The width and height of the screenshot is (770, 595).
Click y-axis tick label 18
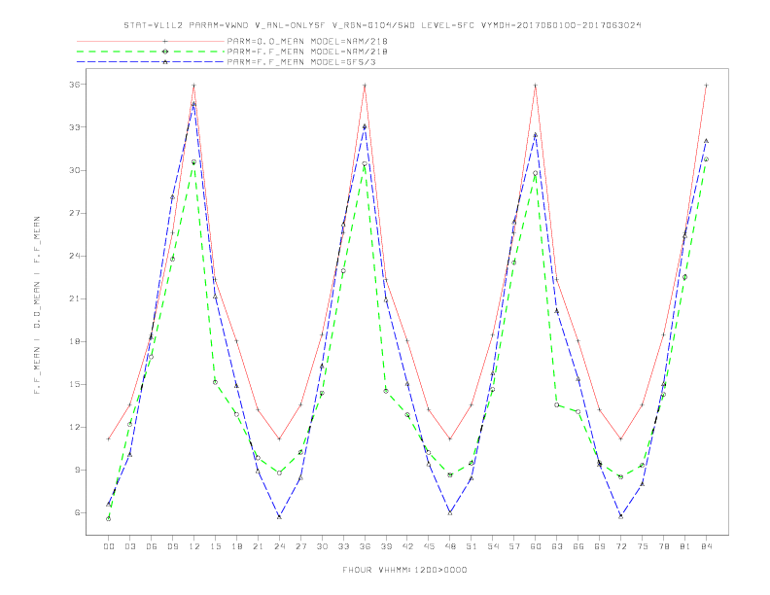[74, 341]
